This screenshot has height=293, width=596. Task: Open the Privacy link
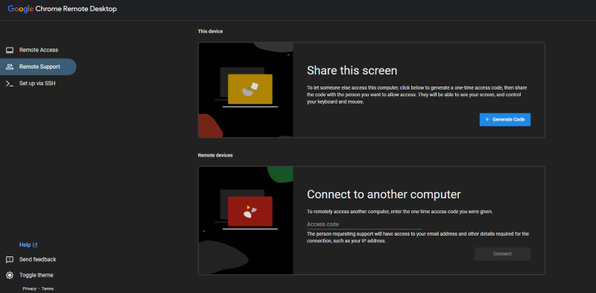[x=29, y=289]
